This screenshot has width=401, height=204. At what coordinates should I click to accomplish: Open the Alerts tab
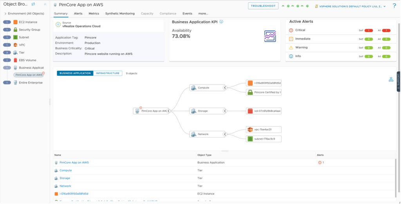pos(78,13)
